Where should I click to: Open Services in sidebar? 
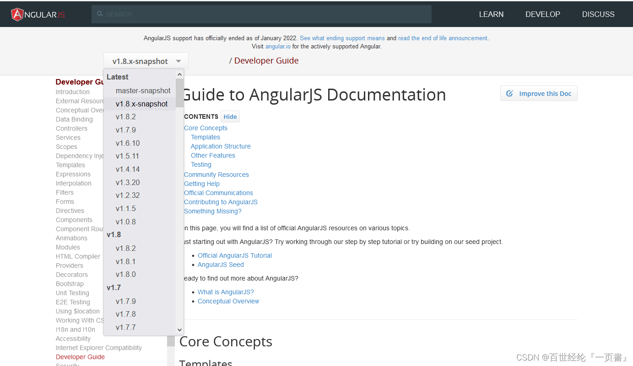point(68,138)
